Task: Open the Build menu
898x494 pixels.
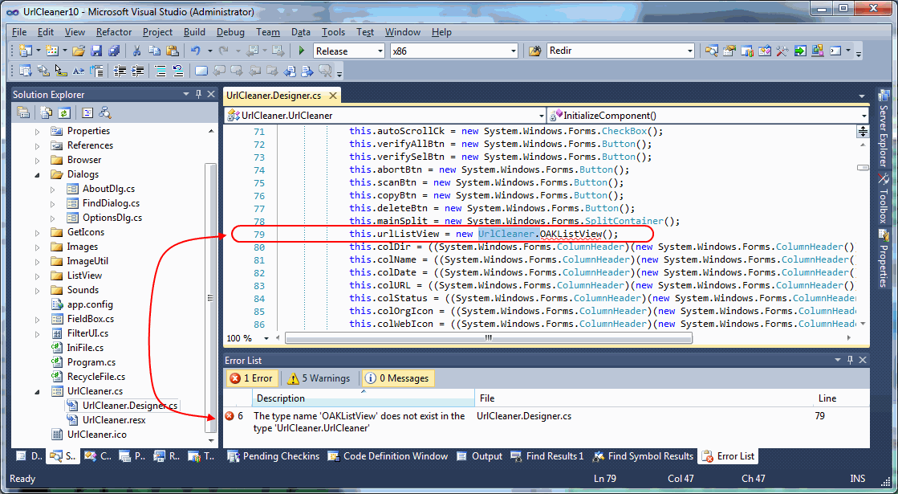Action: tap(195, 32)
